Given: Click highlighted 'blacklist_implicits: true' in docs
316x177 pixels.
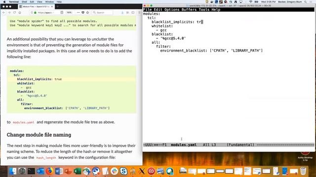Looking at the screenshot, I should [x=39, y=79].
